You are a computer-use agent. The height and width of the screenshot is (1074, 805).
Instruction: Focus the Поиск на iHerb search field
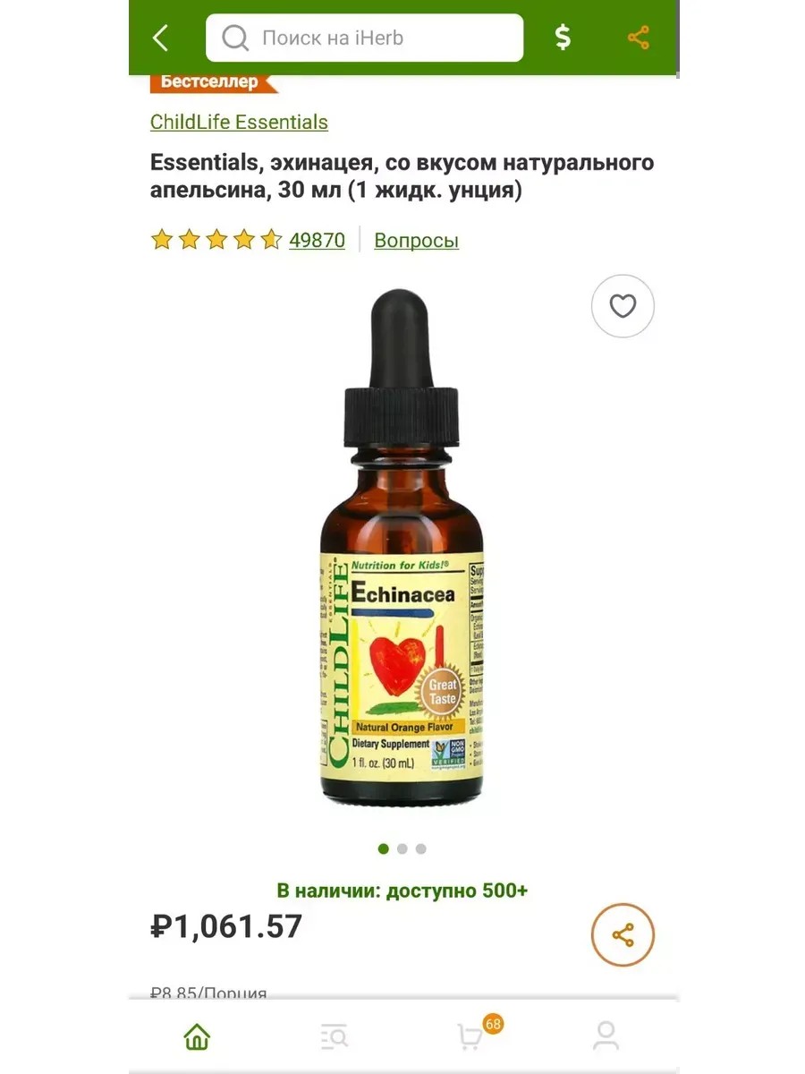tap(365, 38)
